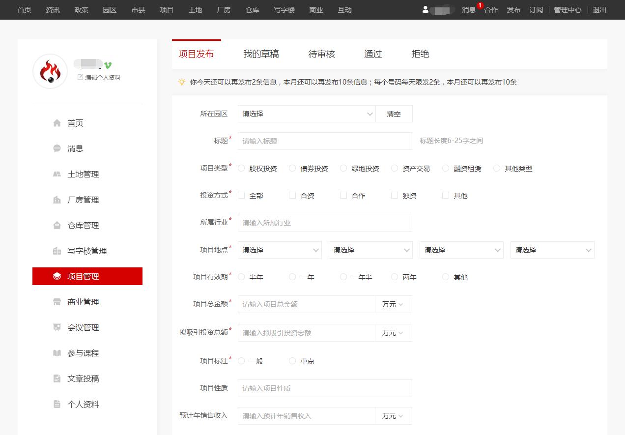The width and height of the screenshot is (625, 435).
Task: Select the 股权投资 project type radio button
Action: click(x=241, y=168)
